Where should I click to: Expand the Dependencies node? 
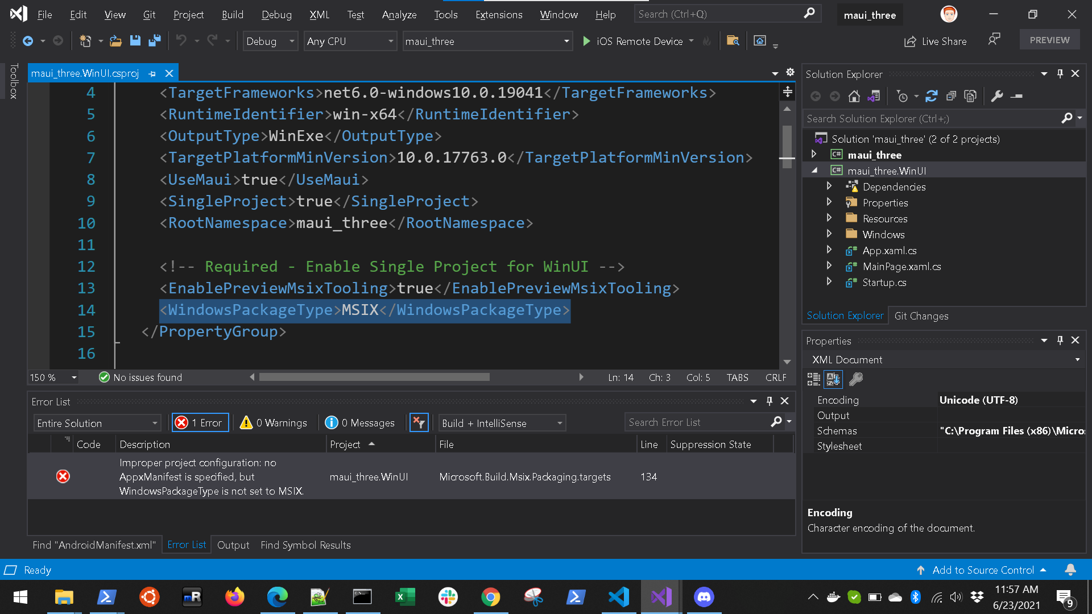829,186
